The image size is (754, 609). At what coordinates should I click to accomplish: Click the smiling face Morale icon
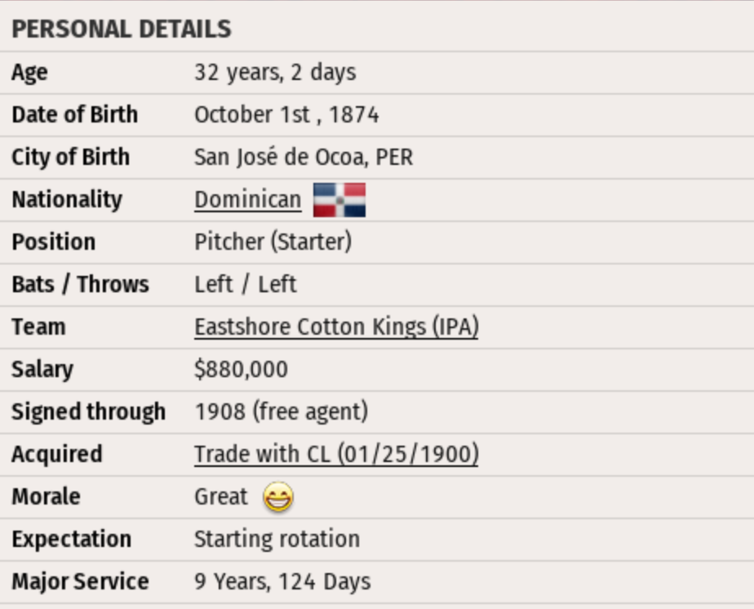277,497
